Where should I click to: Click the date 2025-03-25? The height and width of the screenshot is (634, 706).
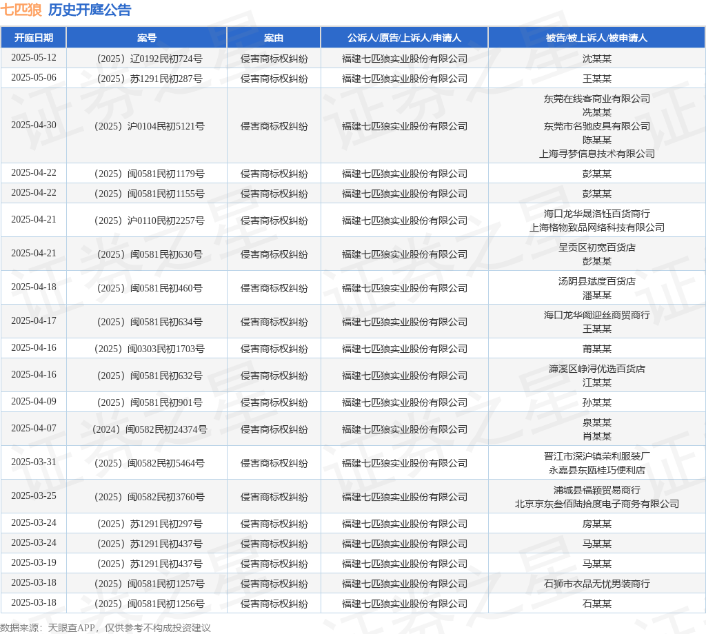(34, 496)
